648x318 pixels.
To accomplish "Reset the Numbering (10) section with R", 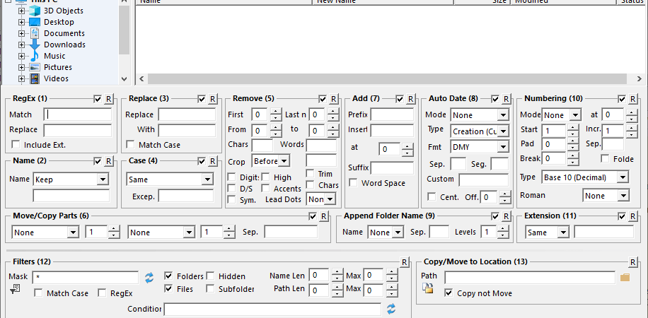I will (632, 99).
